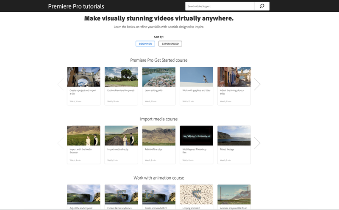Image resolution: width=339 pixels, height=210 pixels.
Task: Select the BEGINNER sort option
Action: click(145, 44)
